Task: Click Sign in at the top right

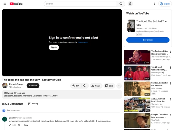Action: pos(165,4)
